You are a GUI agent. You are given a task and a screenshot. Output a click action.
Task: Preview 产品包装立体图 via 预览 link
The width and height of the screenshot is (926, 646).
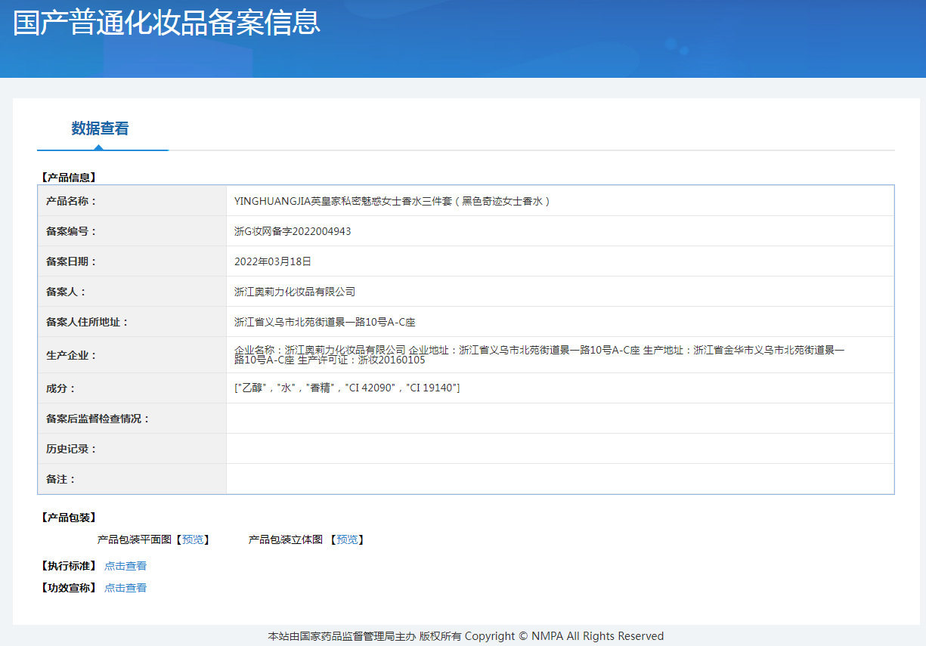[347, 539]
